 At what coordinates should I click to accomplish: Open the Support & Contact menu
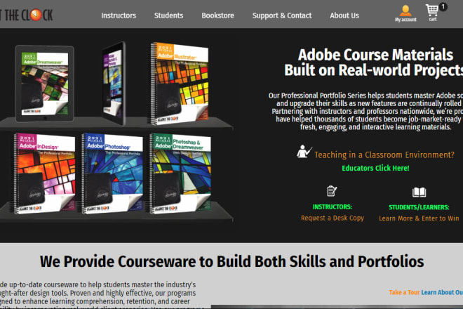pos(282,15)
